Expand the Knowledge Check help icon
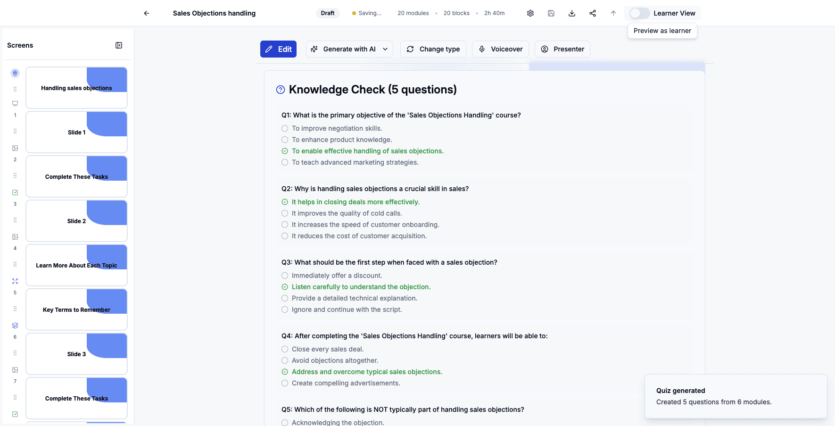The height and width of the screenshot is (426, 835). click(x=280, y=89)
